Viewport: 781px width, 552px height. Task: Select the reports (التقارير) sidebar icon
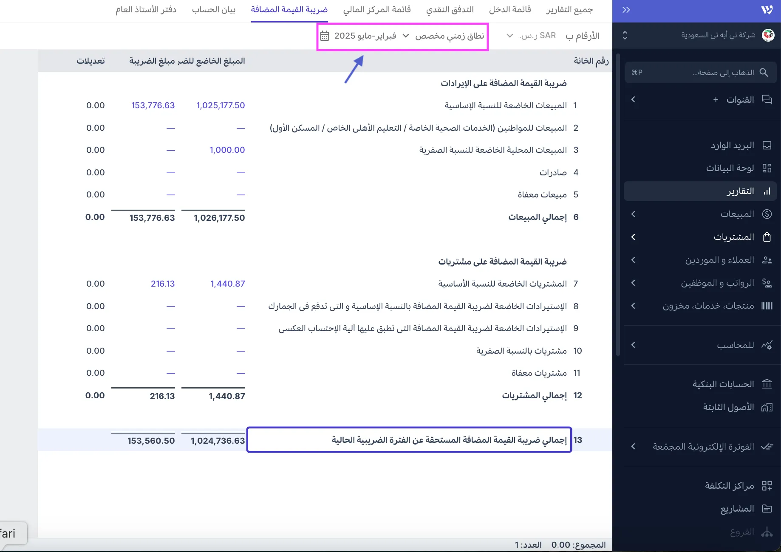pos(767,191)
